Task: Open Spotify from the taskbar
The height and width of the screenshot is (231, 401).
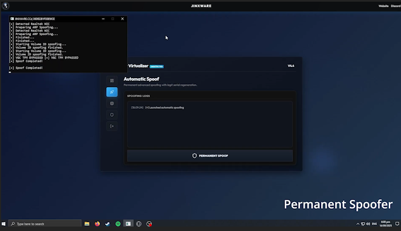Action: tap(118, 224)
